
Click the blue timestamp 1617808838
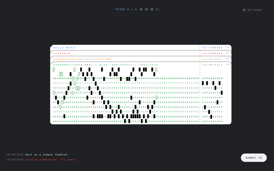pyautogui.click(x=212, y=48)
